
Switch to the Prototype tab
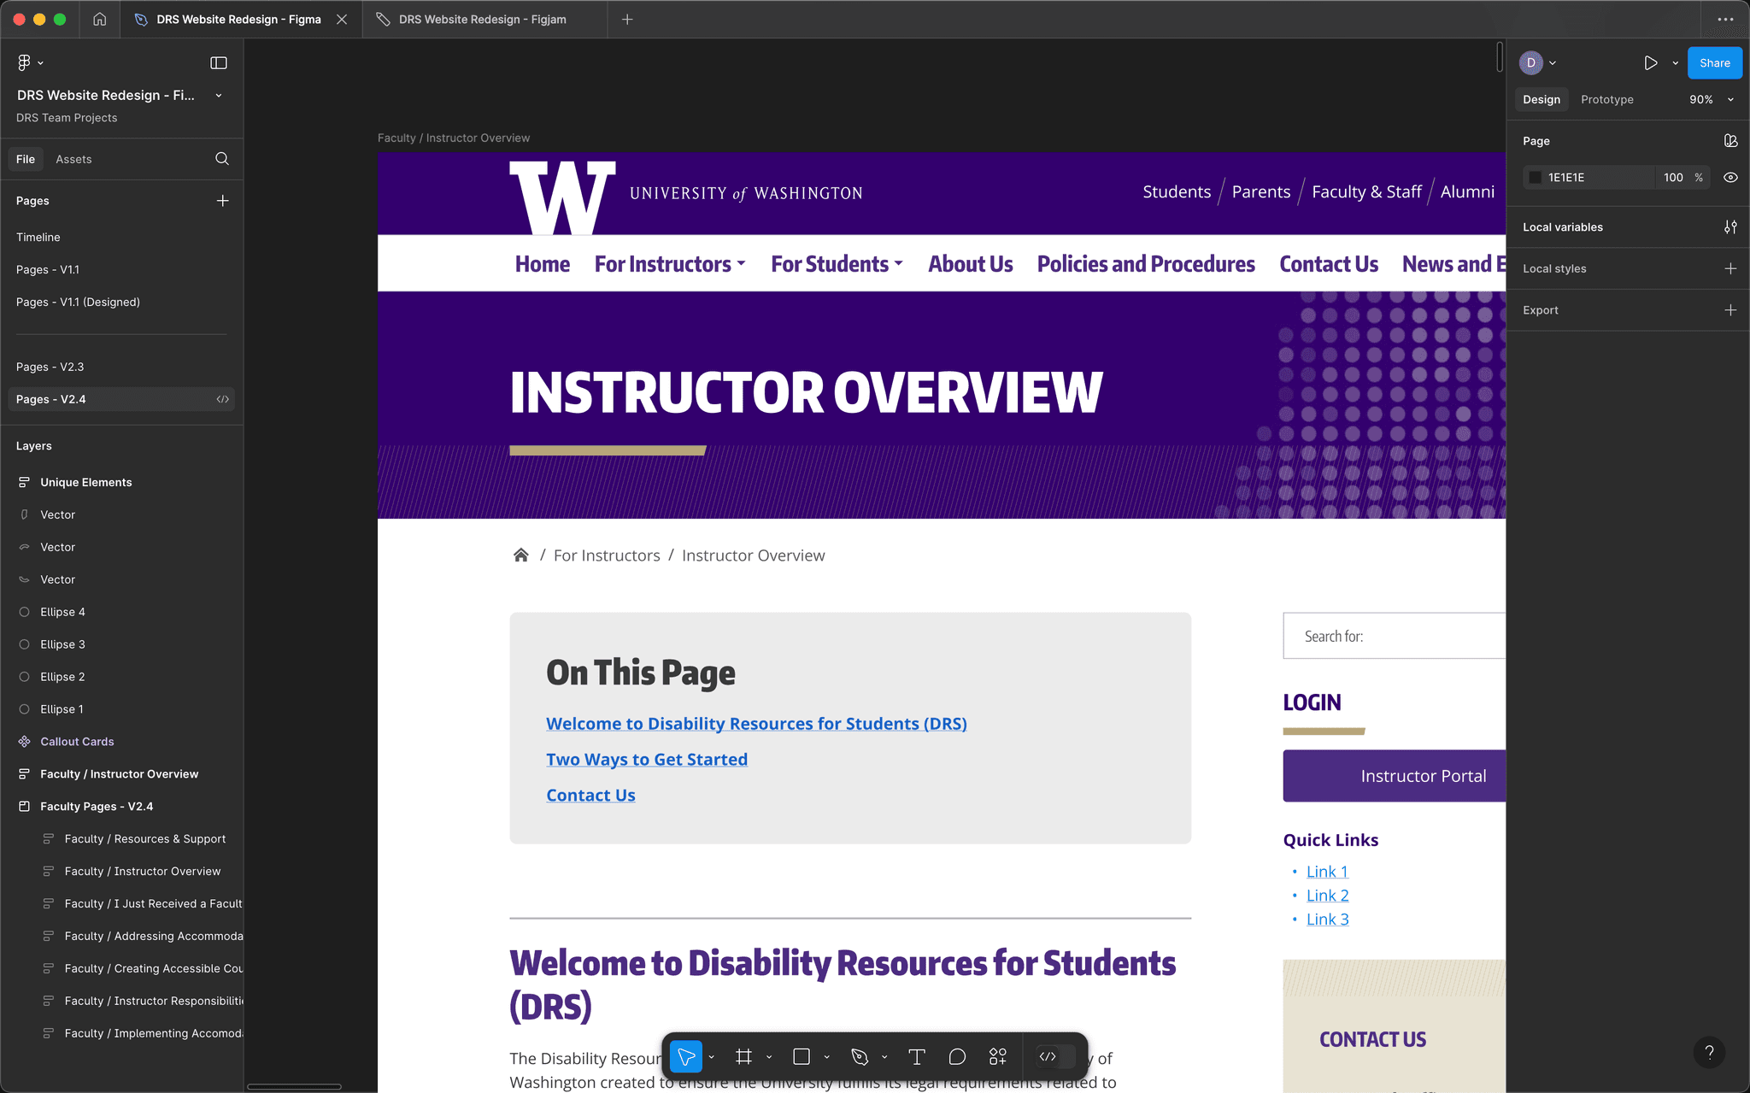(x=1606, y=98)
